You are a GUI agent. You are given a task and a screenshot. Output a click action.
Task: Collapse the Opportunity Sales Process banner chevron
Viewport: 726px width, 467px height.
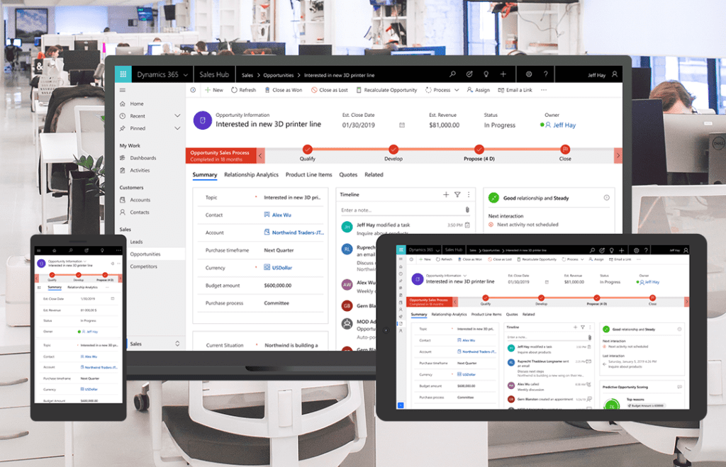point(260,154)
